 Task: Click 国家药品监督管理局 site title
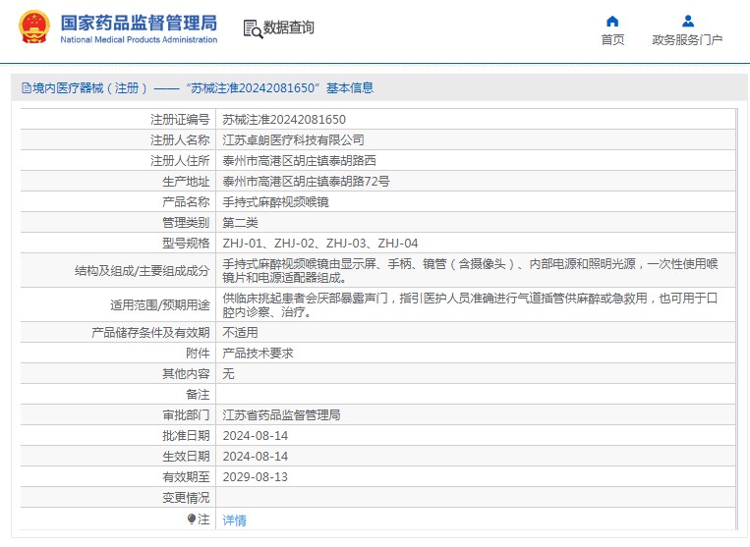pyautogui.click(x=139, y=23)
